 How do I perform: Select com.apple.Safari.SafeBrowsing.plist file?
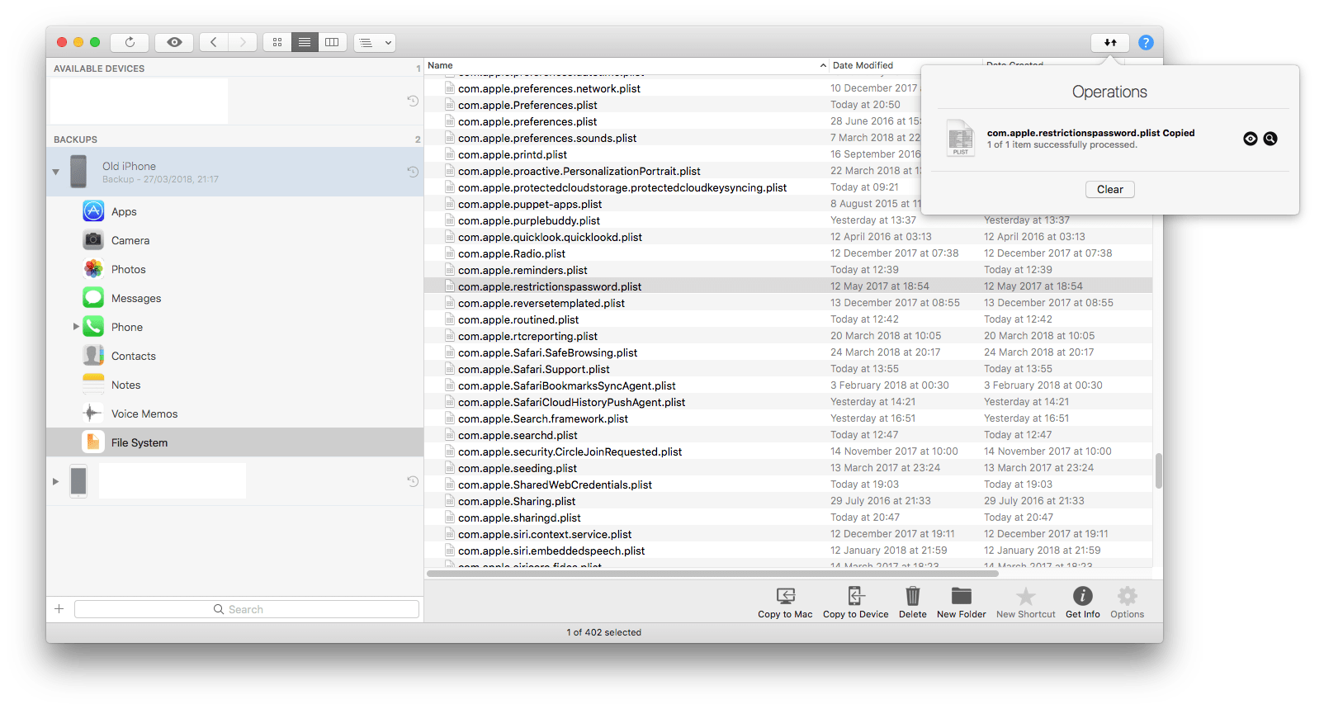547,352
